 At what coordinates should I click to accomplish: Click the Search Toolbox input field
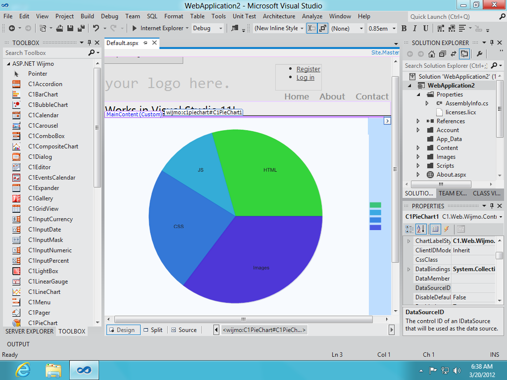45,52
